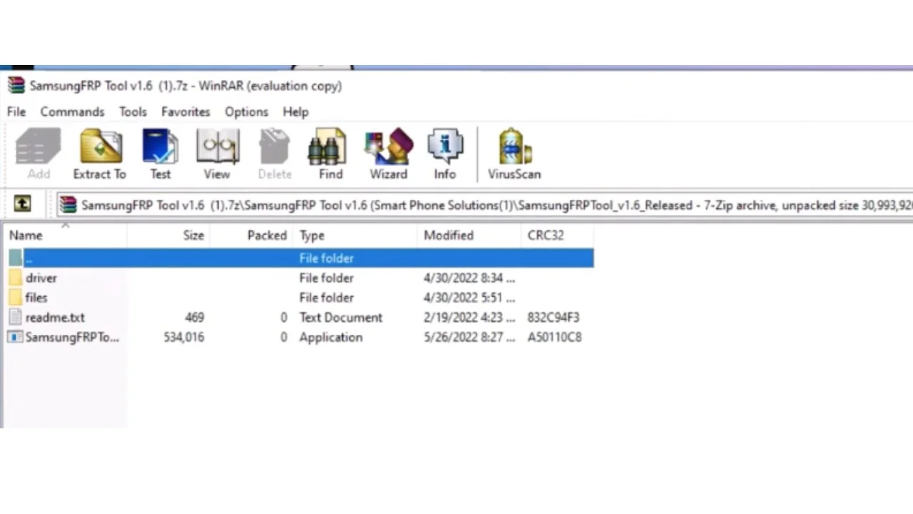913x514 pixels.
Task: Click 'Text Document' type cell
Action: pyautogui.click(x=341, y=318)
